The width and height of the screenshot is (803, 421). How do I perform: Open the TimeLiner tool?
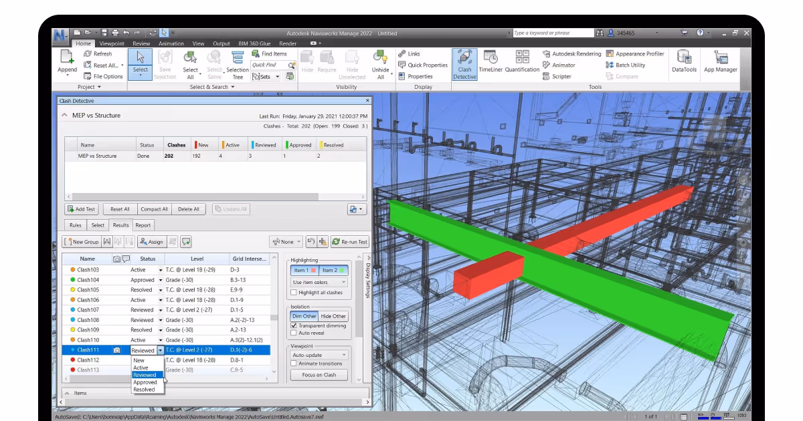click(x=490, y=61)
